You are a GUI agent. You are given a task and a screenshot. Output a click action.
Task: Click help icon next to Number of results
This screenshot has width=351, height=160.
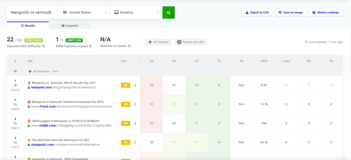130,46
